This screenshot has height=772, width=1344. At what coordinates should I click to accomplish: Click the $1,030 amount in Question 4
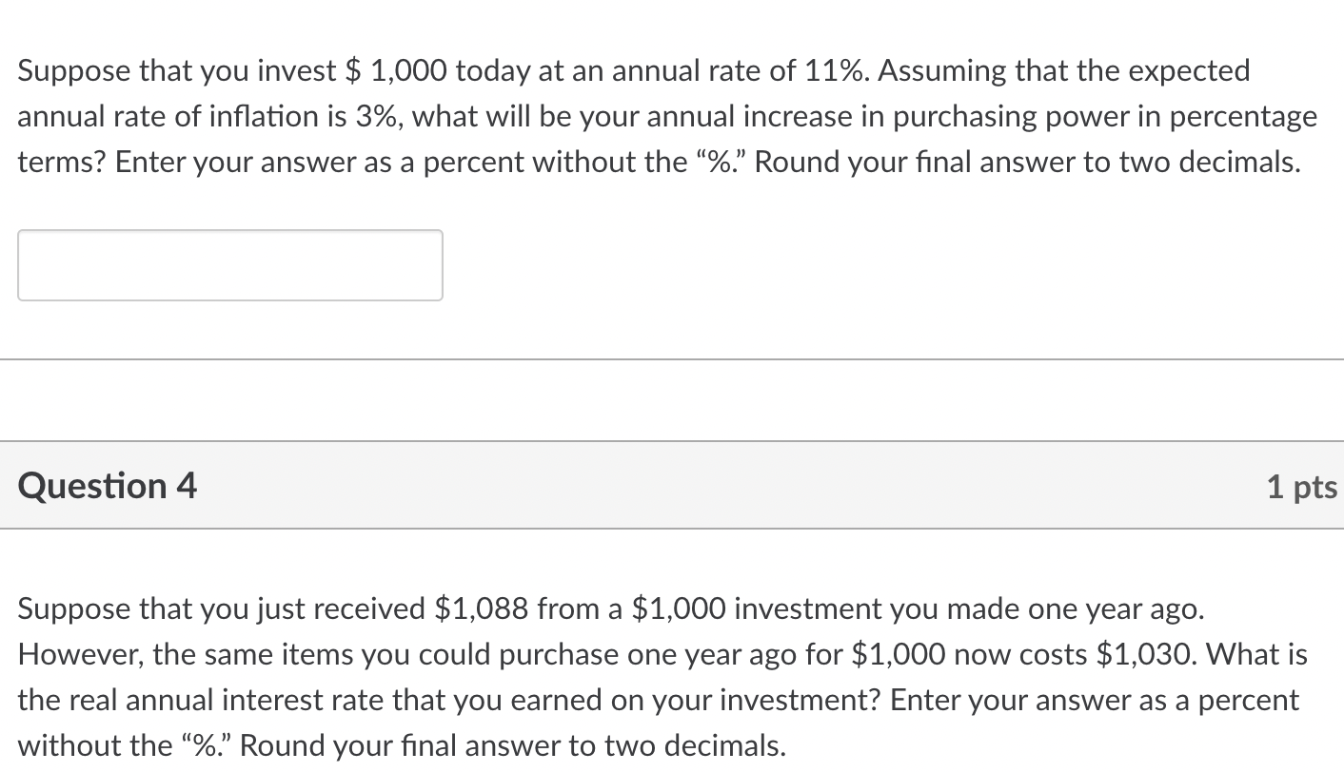pyautogui.click(x=1142, y=654)
